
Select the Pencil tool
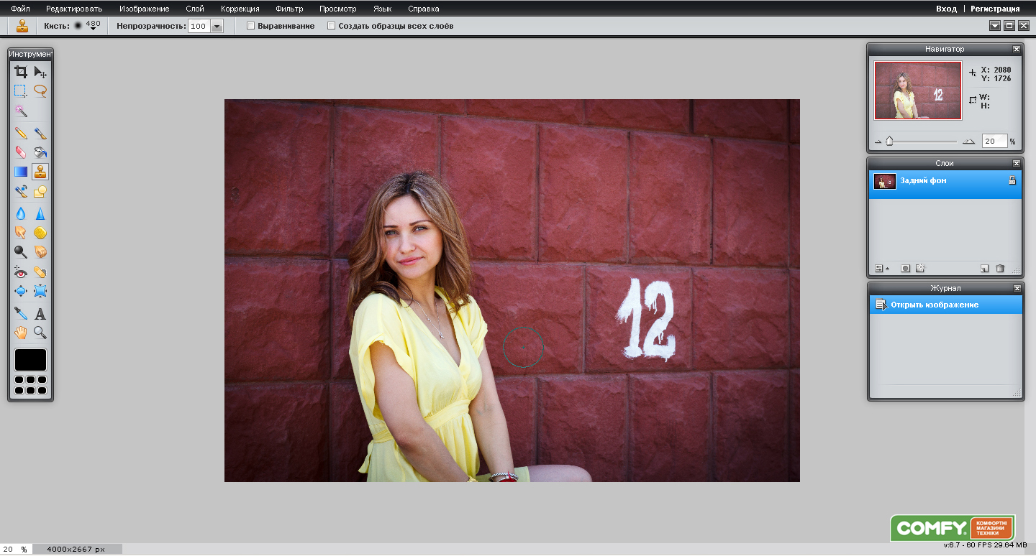(21, 133)
